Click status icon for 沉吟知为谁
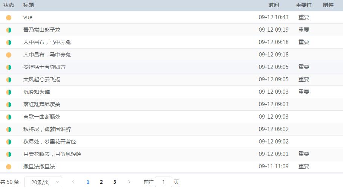 (9, 92)
